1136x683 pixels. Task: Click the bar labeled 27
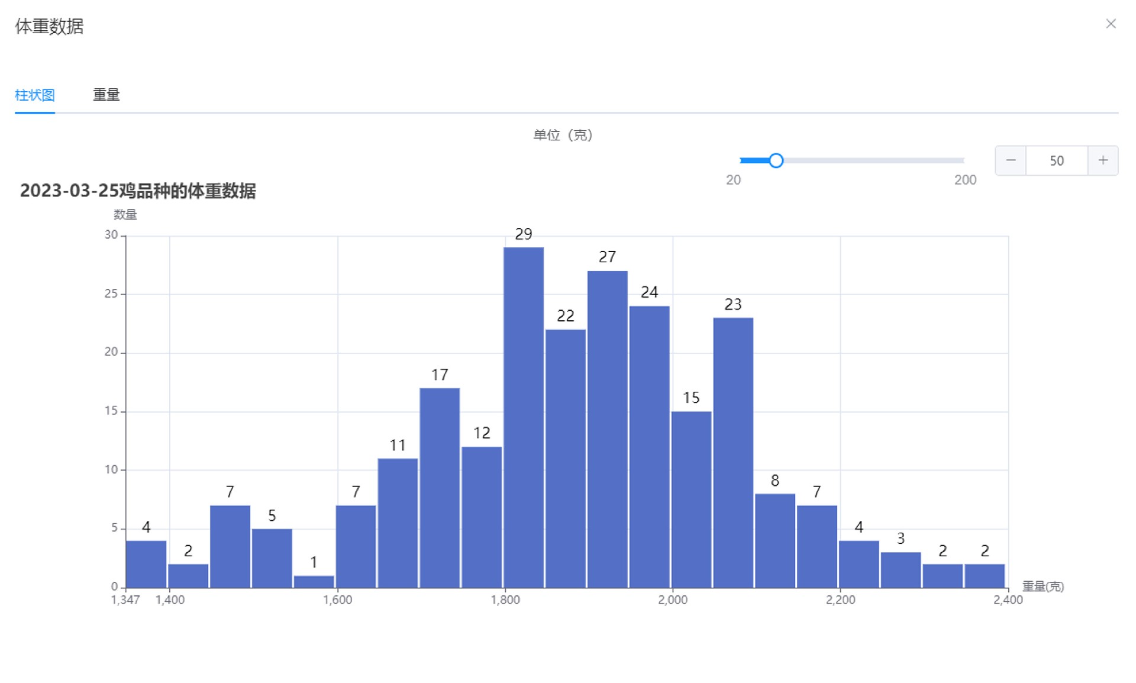coord(608,429)
